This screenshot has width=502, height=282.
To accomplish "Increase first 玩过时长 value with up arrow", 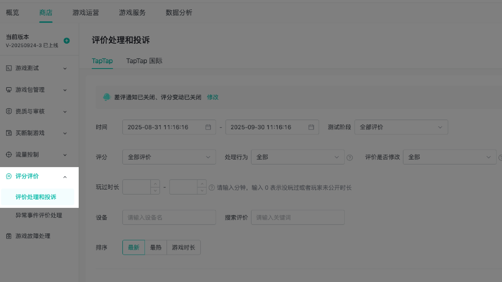I will tap(155, 184).
